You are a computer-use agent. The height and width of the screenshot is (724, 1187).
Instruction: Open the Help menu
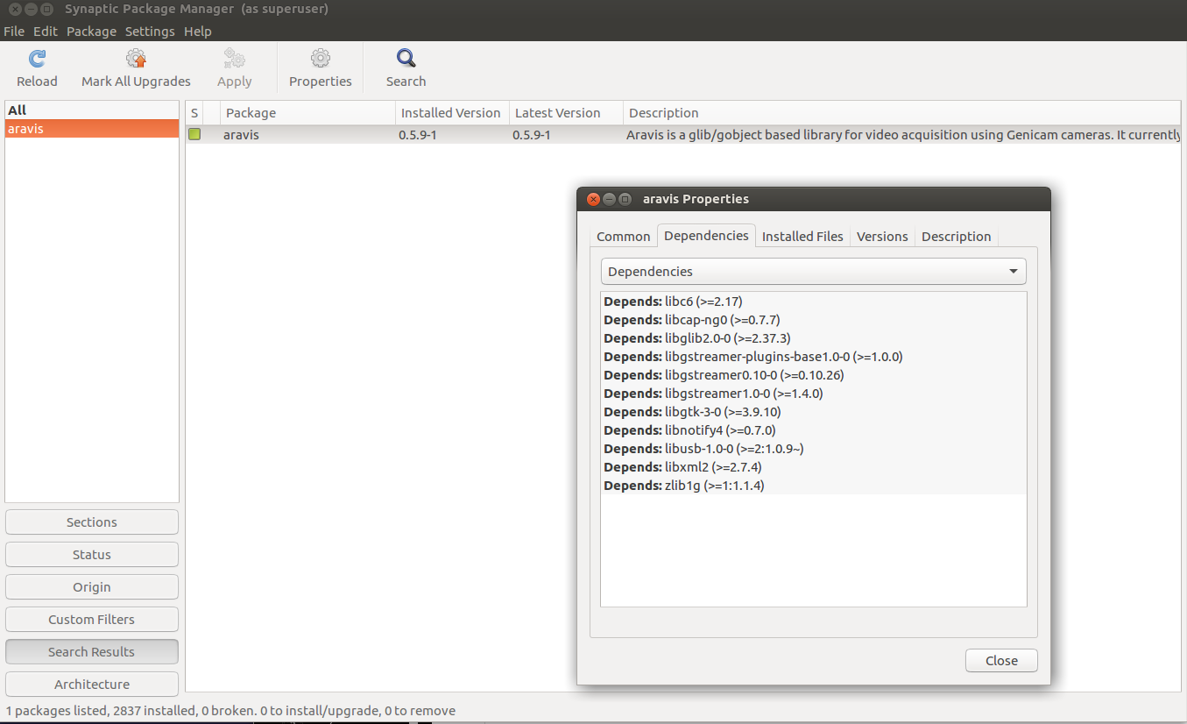coord(197,32)
